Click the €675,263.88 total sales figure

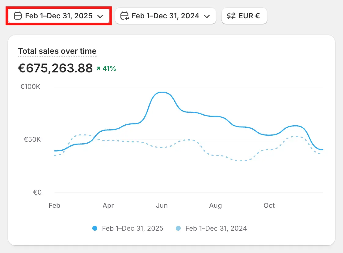tap(55, 68)
